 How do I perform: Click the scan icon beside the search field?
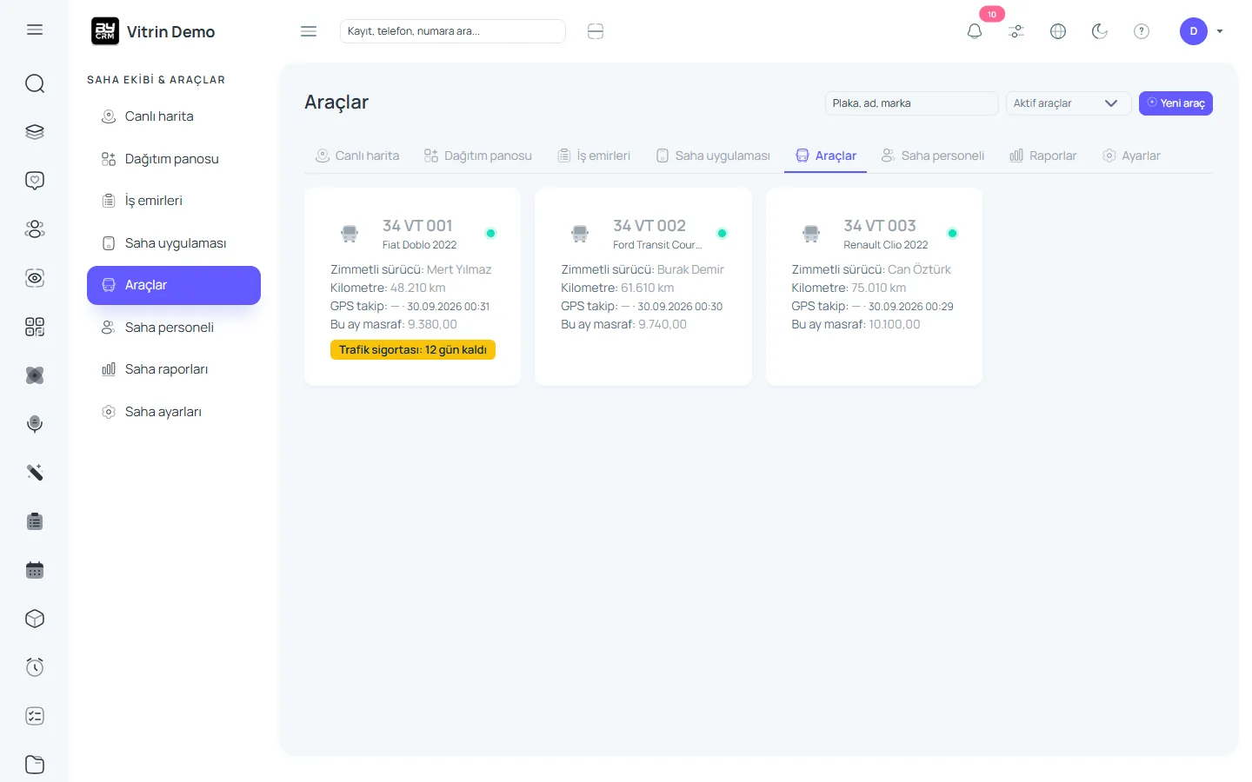pos(596,31)
